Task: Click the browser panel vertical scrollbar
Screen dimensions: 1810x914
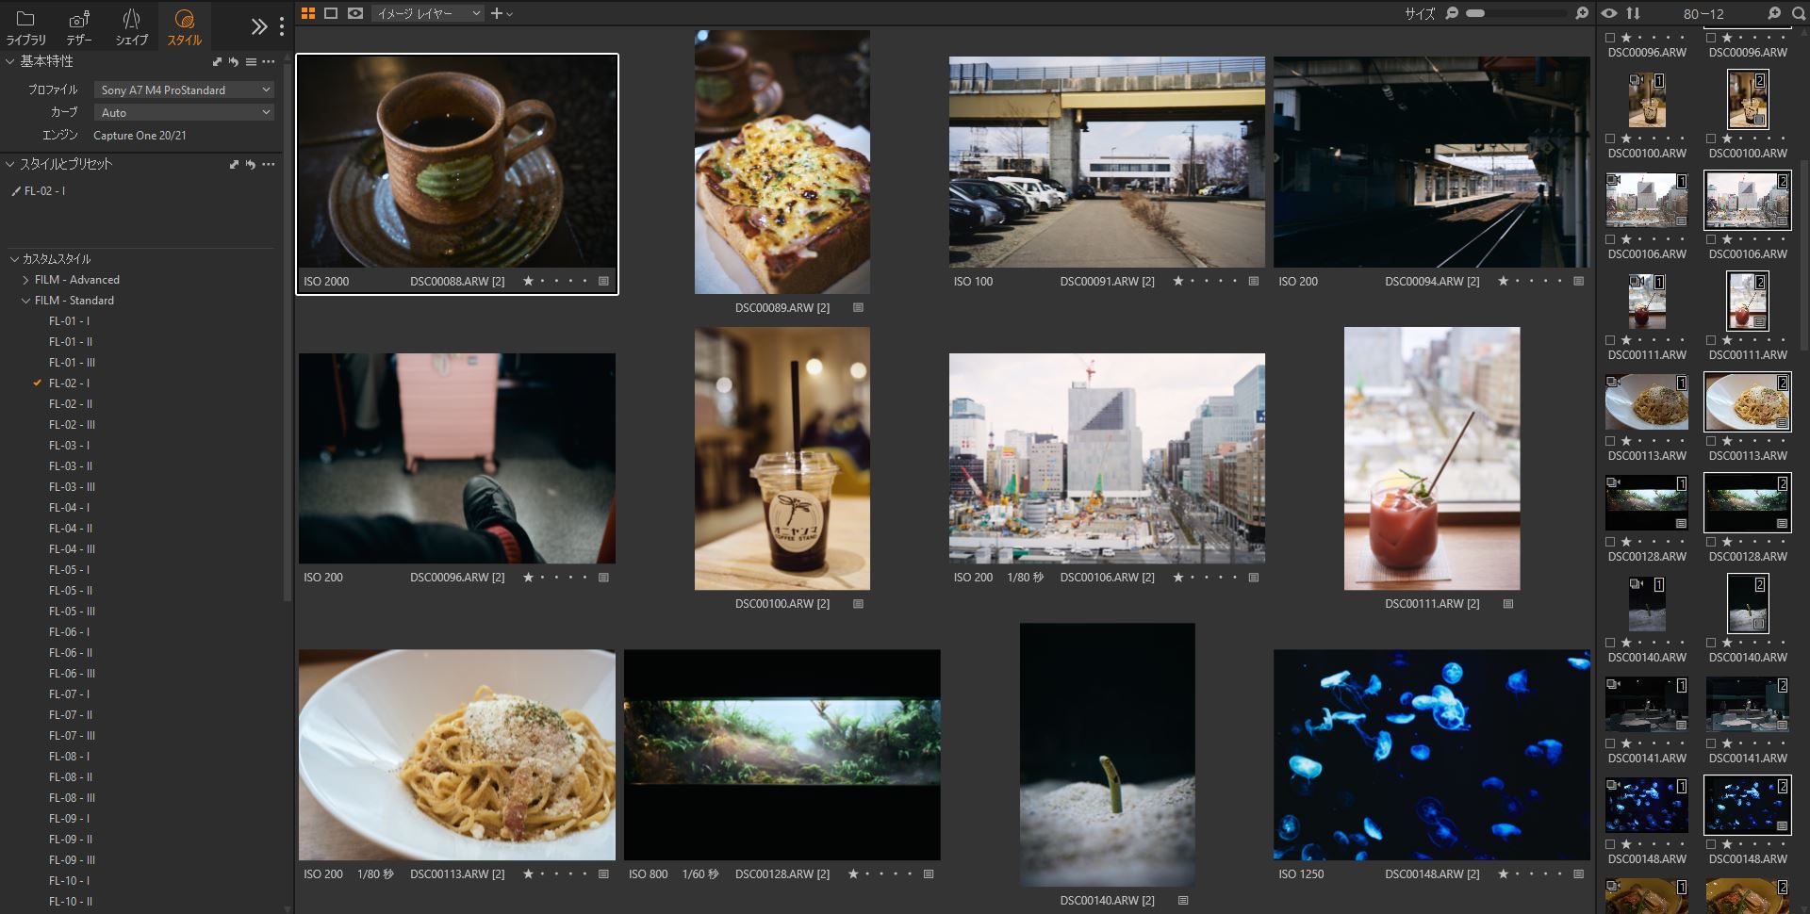Action: [x=1804, y=254]
